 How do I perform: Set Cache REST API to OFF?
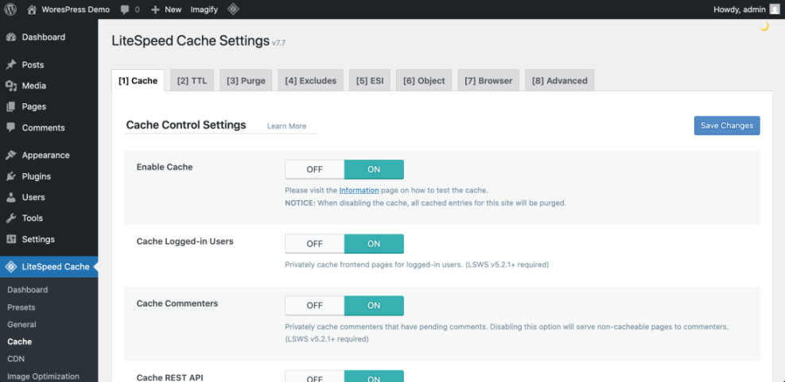(x=314, y=376)
